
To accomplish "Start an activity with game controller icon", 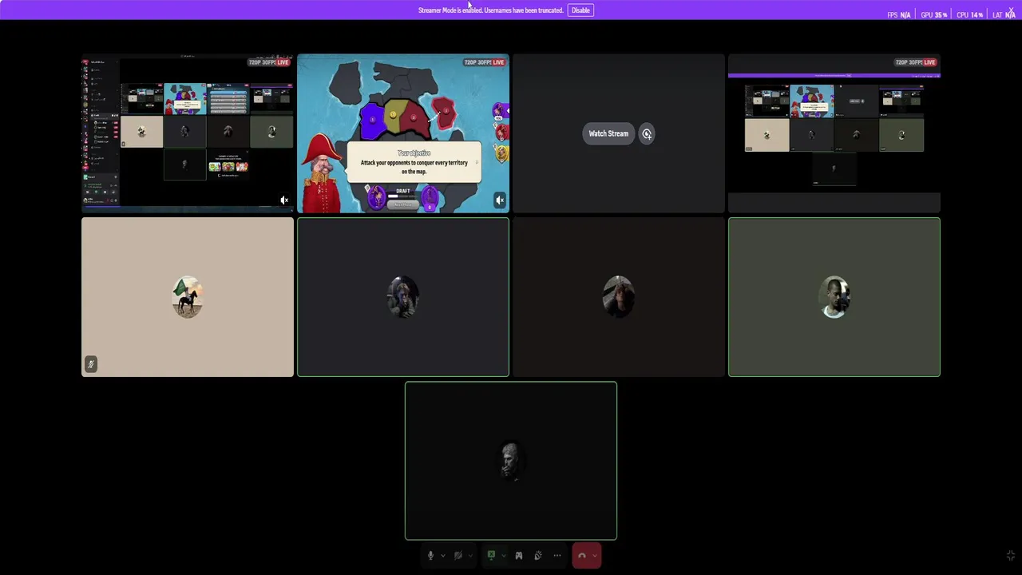I will [x=518, y=556].
